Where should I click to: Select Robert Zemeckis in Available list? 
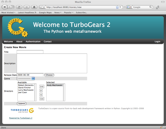(26, 85)
